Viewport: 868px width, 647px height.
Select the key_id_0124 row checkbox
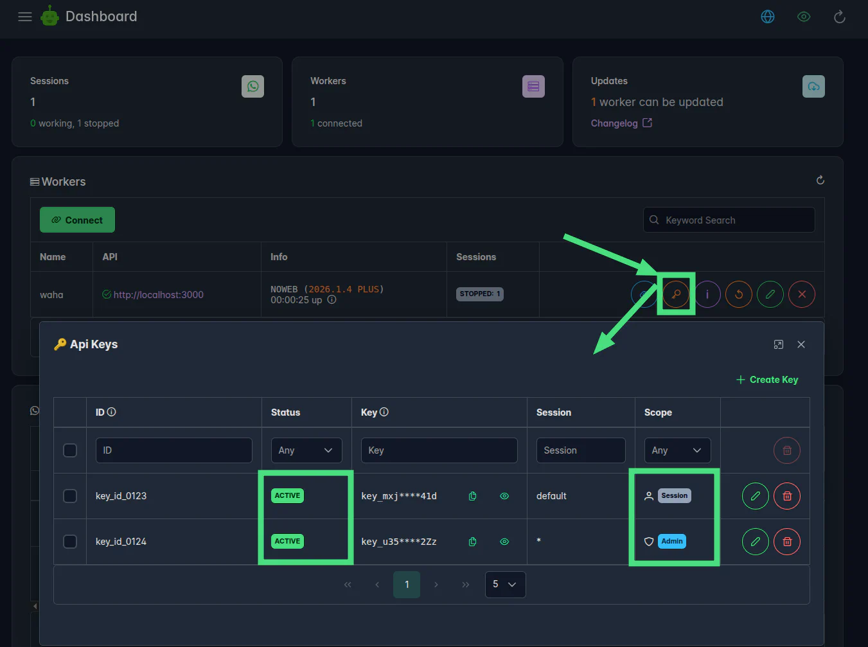click(x=70, y=542)
